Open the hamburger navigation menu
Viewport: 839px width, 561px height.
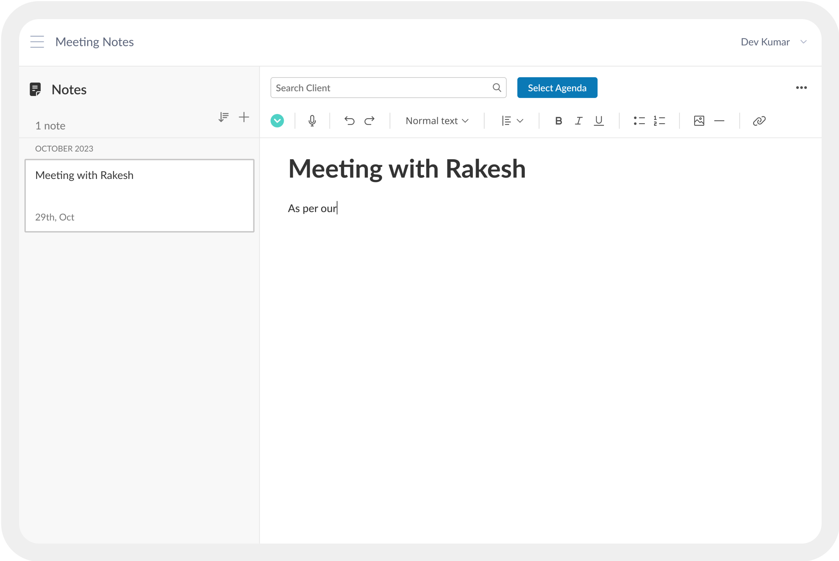tap(37, 42)
